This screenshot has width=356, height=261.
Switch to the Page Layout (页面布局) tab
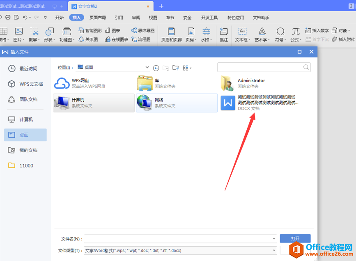click(98, 18)
